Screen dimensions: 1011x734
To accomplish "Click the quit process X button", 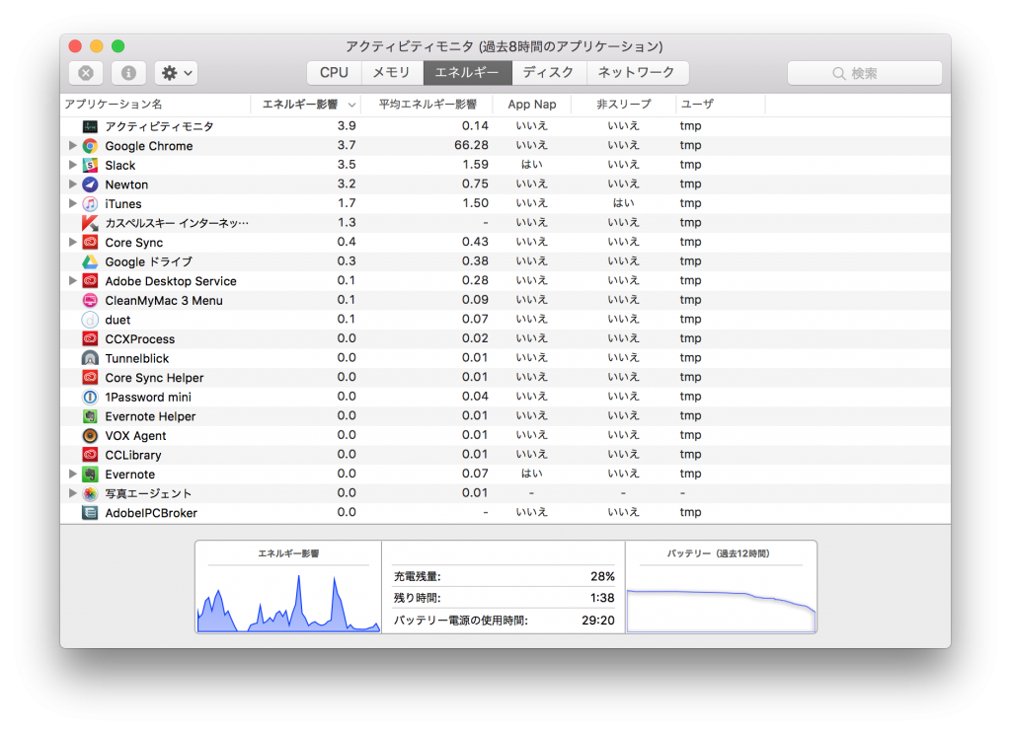I will (86, 73).
